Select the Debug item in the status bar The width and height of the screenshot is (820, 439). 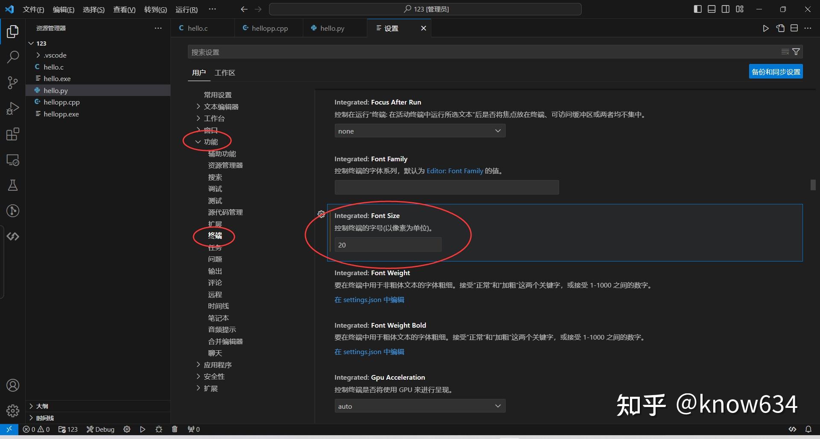coord(100,429)
